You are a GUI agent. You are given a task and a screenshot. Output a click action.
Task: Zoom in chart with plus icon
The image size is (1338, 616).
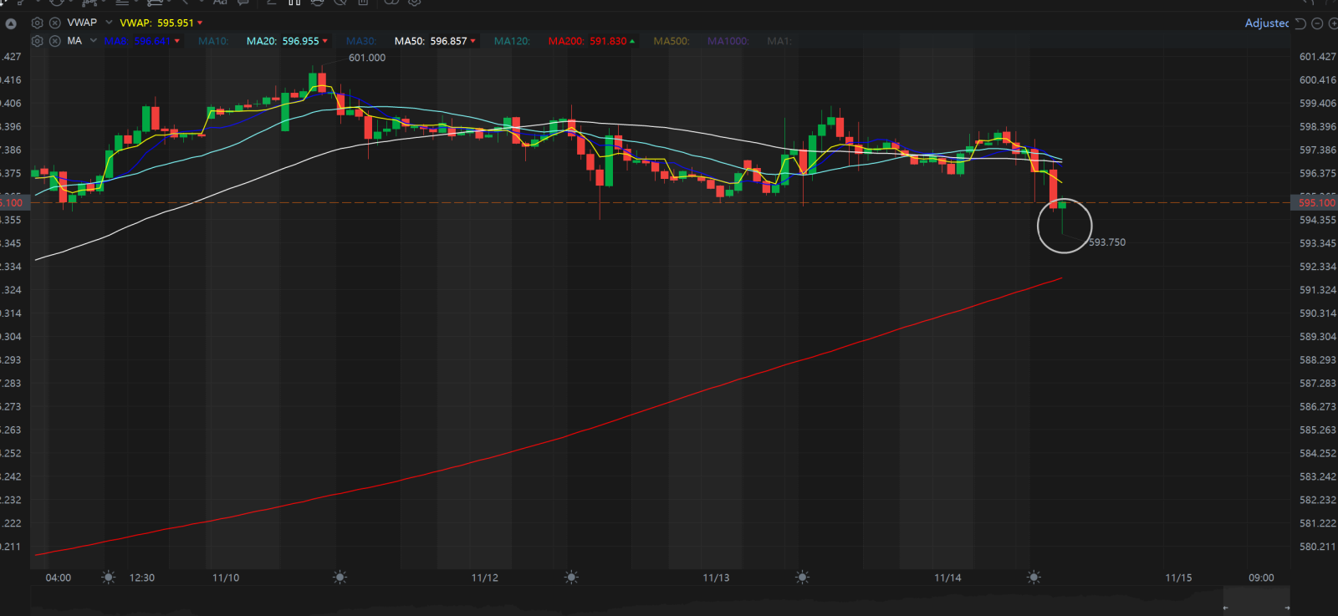pos(1333,23)
